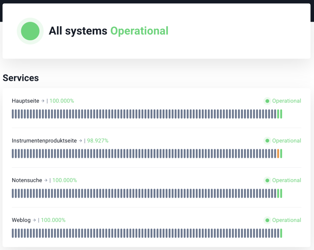Select the first gray uptime bar for Notensuche
Screen dimensions: 314x250
pyautogui.click(x=13, y=193)
